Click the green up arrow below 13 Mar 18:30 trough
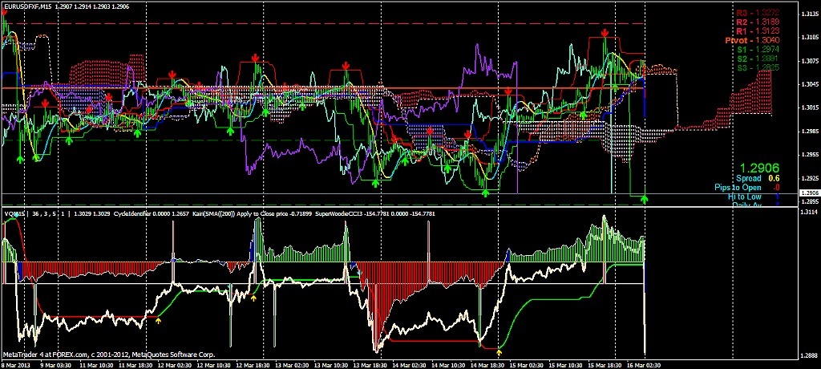821x369 pixels. [376, 183]
